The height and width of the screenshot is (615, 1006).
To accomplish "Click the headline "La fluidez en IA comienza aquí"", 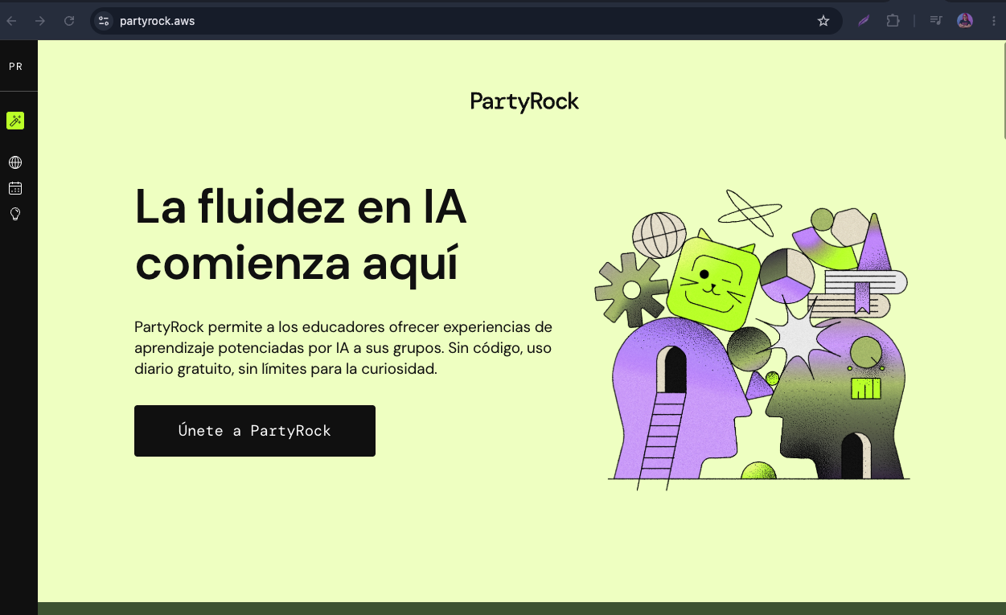I will click(x=302, y=235).
